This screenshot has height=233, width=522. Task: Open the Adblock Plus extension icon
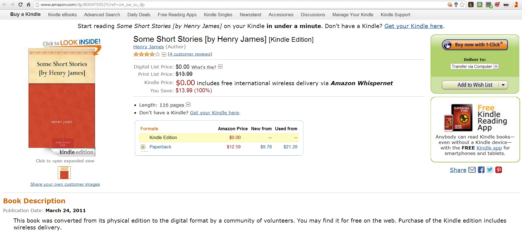497,4
